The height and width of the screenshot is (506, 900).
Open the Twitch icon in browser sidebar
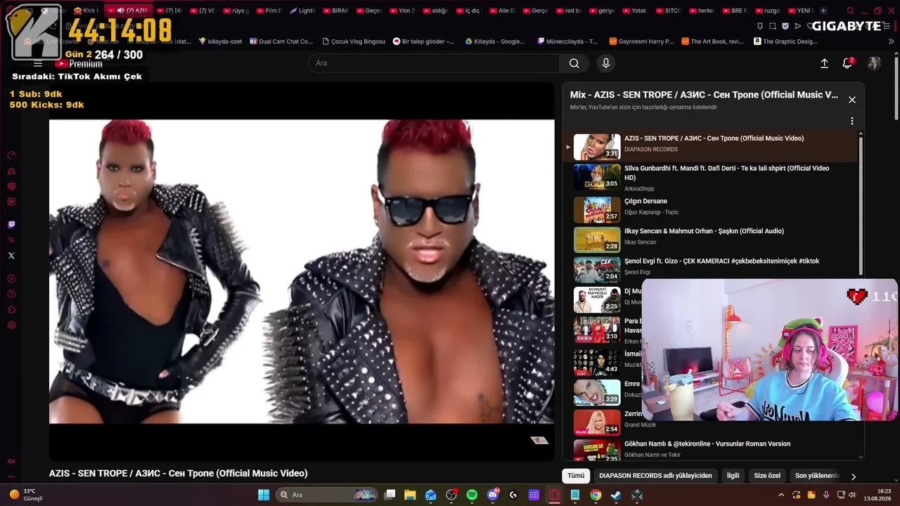pyautogui.click(x=11, y=225)
